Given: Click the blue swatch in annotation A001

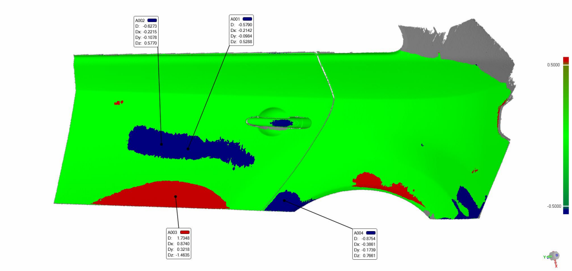Looking at the screenshot, I should pos(247,19).
